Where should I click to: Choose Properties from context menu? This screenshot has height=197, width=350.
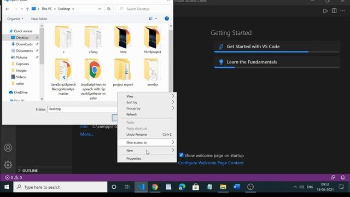pos(147,159)
